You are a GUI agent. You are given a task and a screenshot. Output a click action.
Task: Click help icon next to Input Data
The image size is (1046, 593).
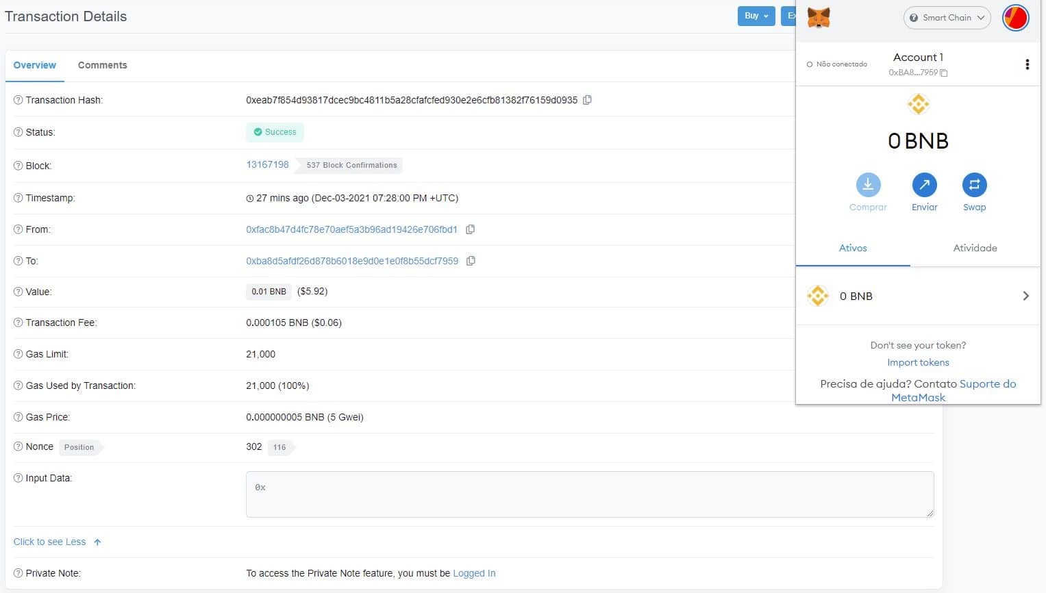18,478
